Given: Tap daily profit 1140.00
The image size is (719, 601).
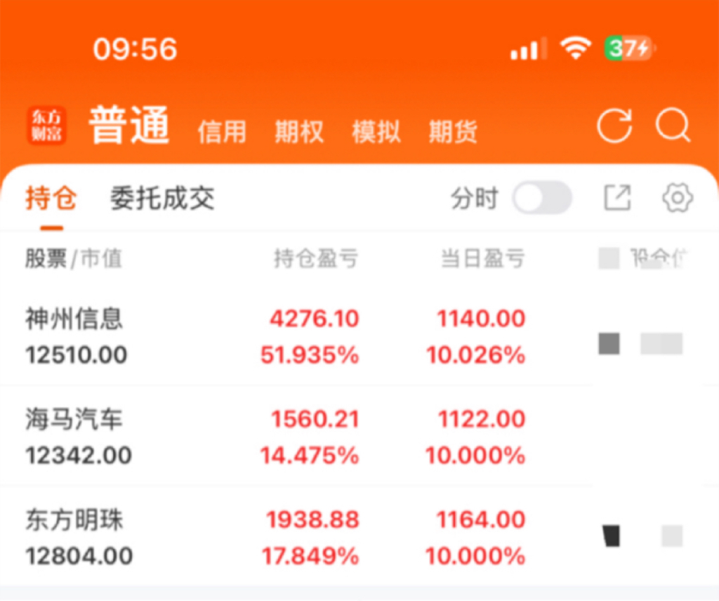Looking at the screenshot, I should pos(481,319).
